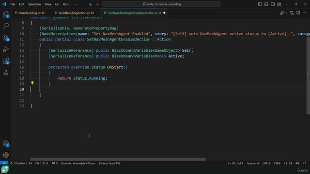Open the File menu

13,4
